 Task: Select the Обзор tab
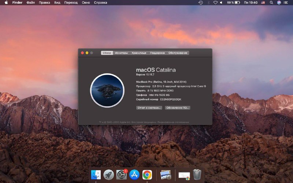point(107,53)
